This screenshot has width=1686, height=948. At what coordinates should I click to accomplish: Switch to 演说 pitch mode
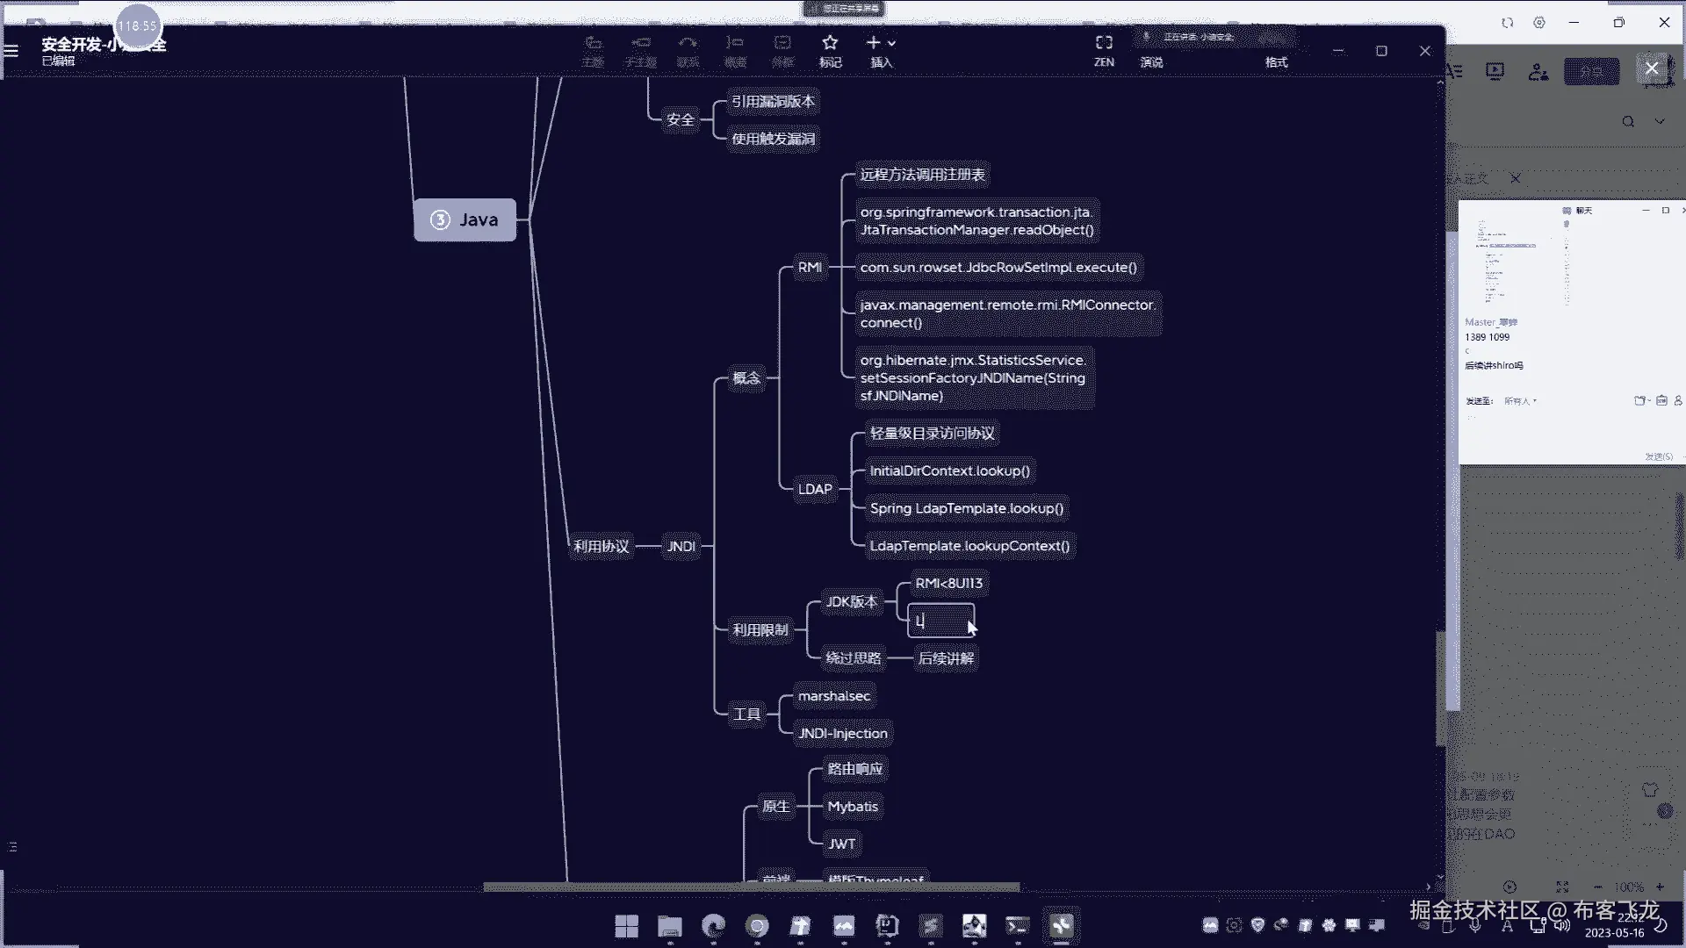pyautogui.click(x=1151, y=62)
